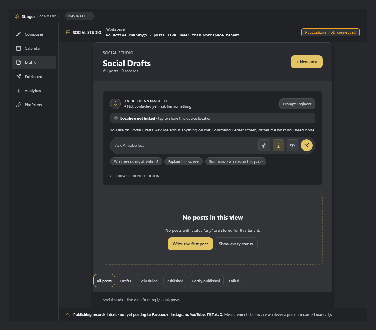This screenshot has height=330, width=376.
Task: Click the What needs my attention? chip
Action: 136,161
